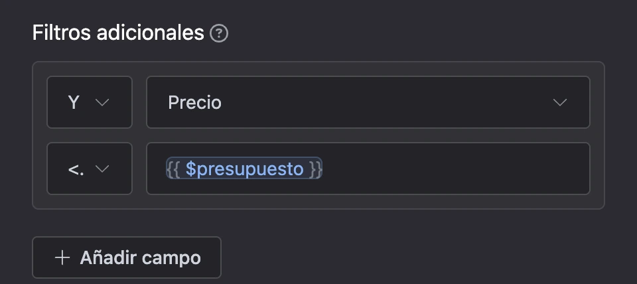
Task: Click the '<.' operator symbol
Action: [x=76, y=169]
